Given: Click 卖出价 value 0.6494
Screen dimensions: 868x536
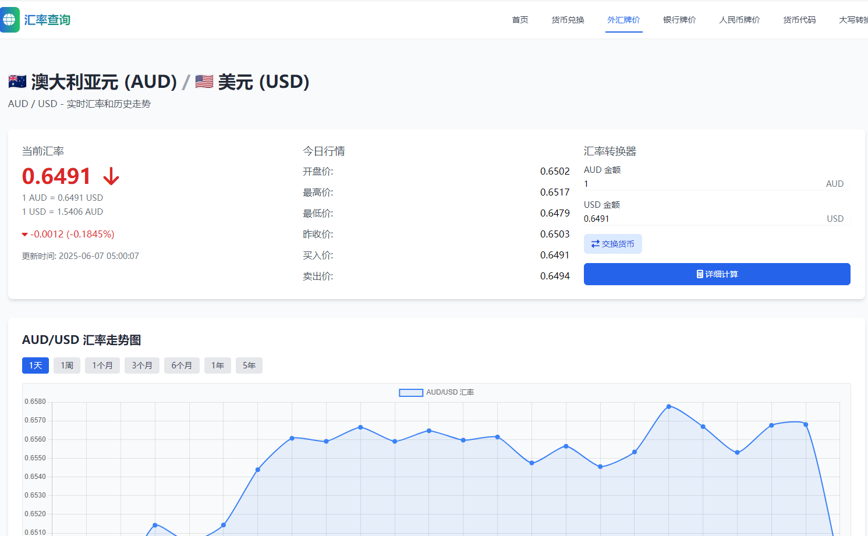Looking at the screenshot, I should (x=555, y=276).
